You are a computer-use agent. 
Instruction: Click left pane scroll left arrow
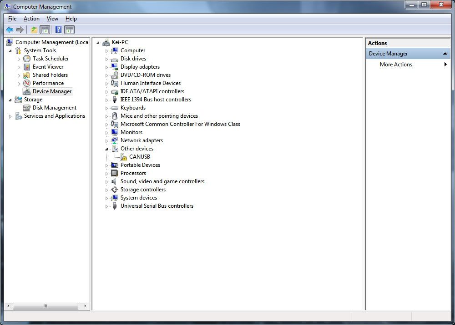[8, 306]
